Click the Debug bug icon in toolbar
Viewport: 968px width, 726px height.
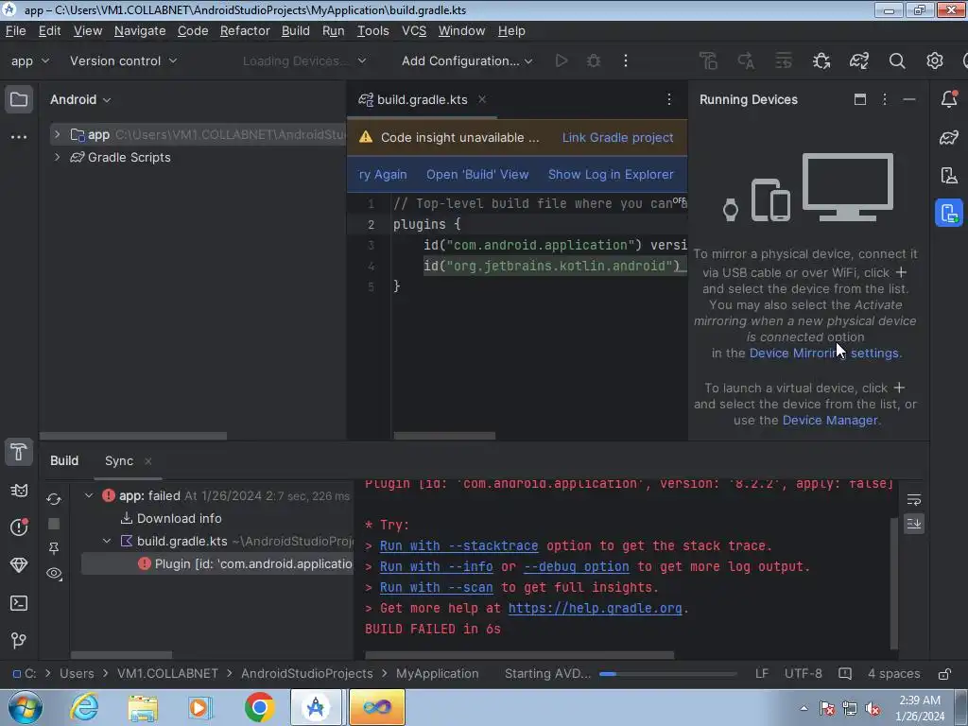click(594, 60)
